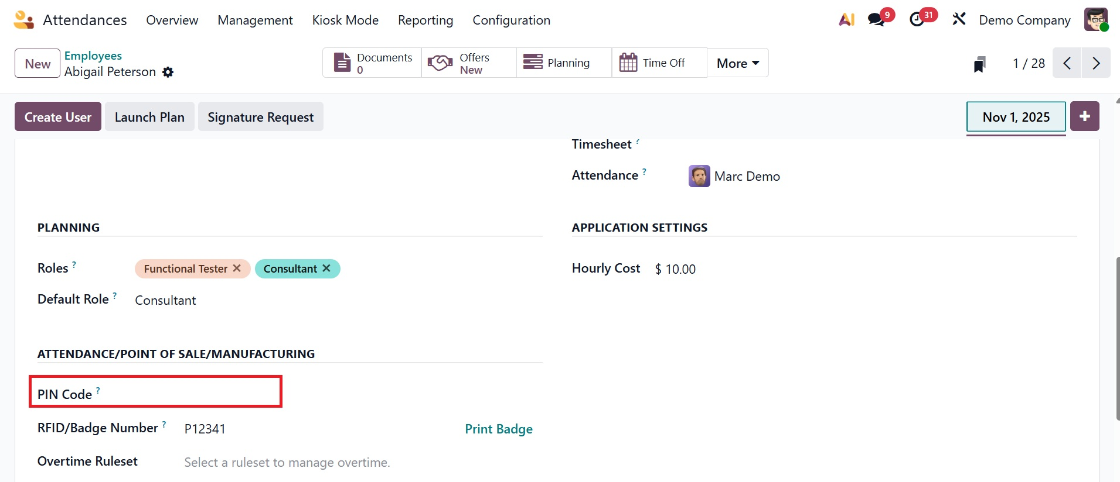
Task: Open the AI assistant icon
Action: tap(846, 20)
